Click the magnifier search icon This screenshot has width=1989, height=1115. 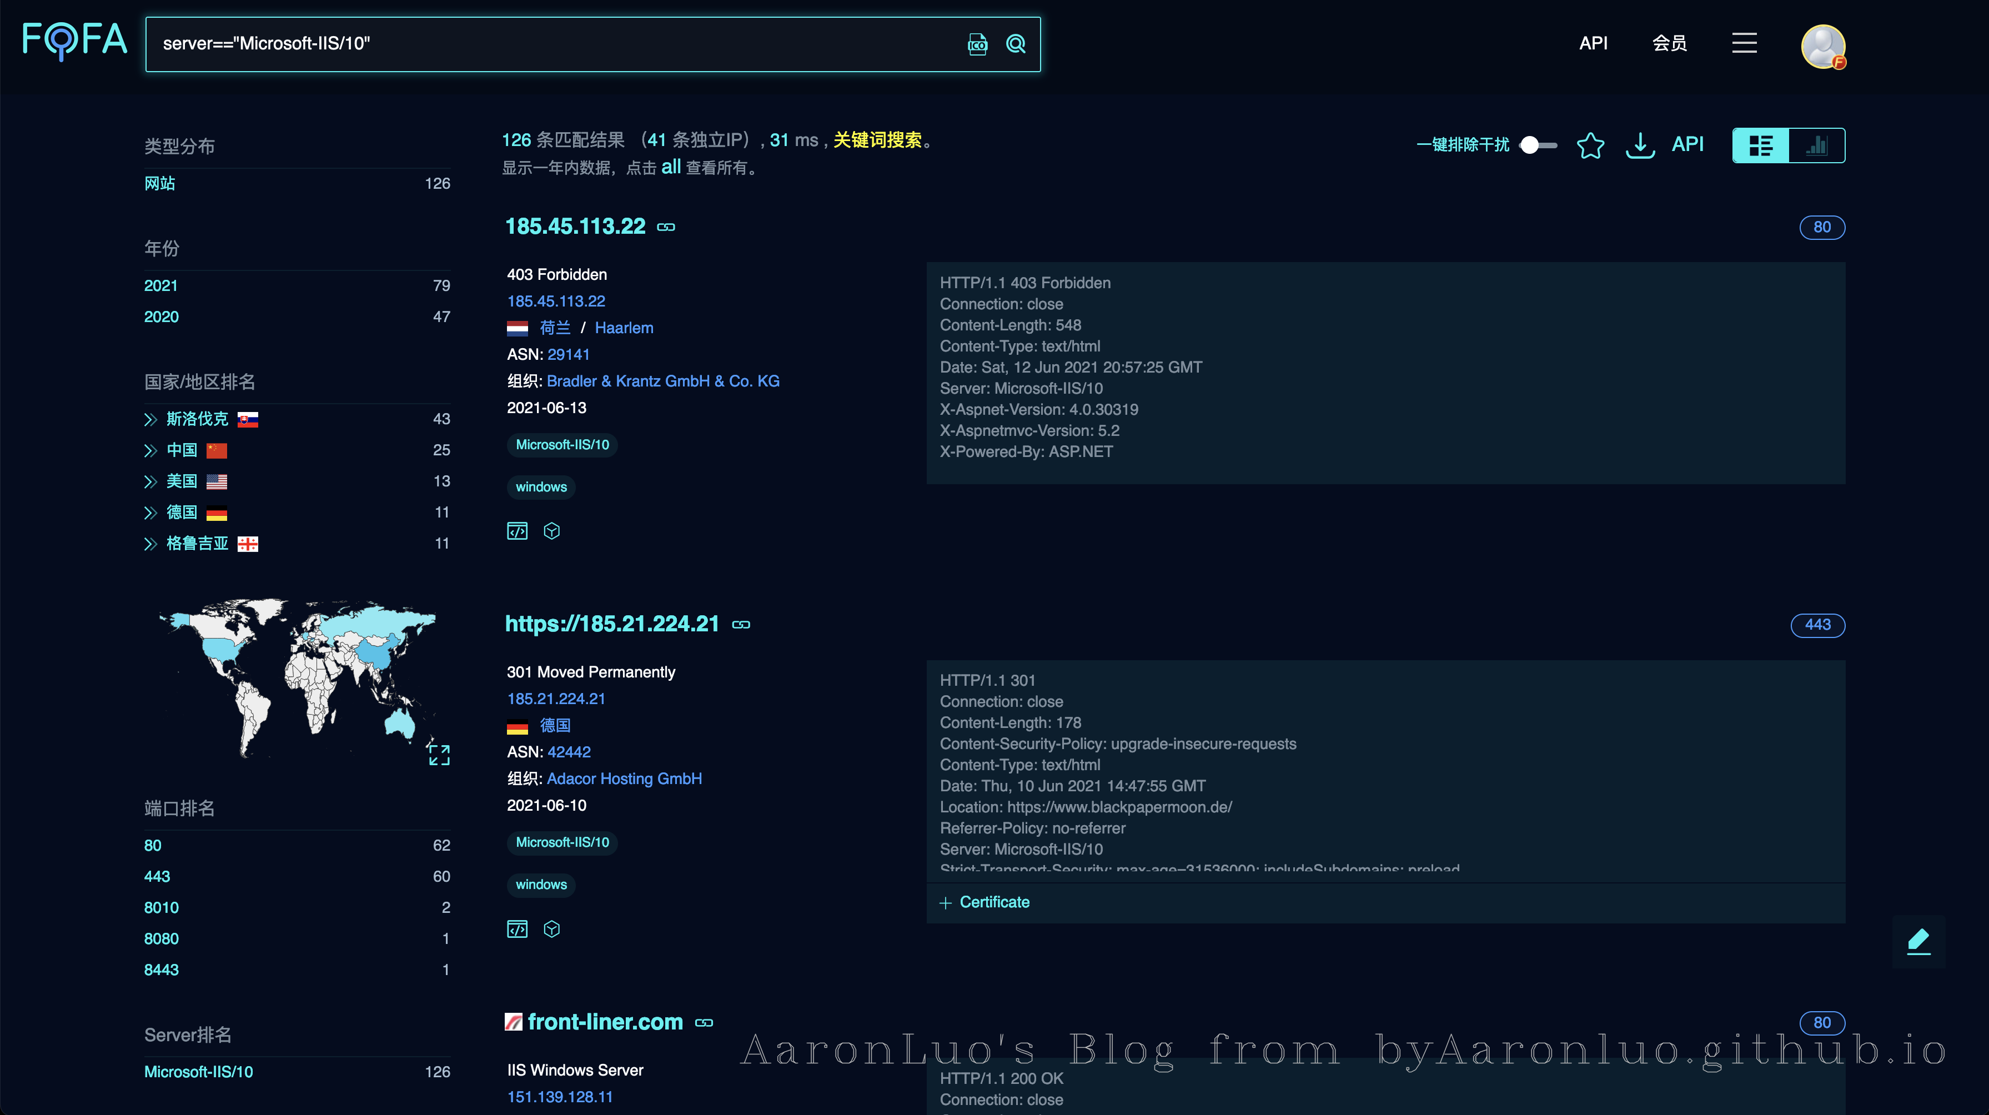[x=1016, y=44]
